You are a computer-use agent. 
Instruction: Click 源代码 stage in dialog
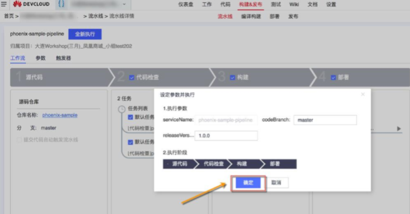(179, 164)
